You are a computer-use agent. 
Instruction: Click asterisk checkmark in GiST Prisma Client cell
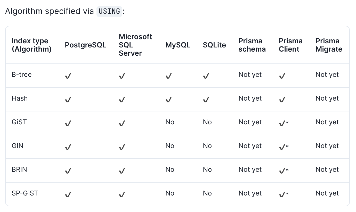(284, 123)
